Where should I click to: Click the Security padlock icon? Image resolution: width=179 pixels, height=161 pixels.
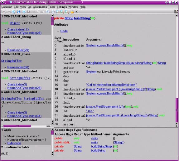[x=72, y=12]
